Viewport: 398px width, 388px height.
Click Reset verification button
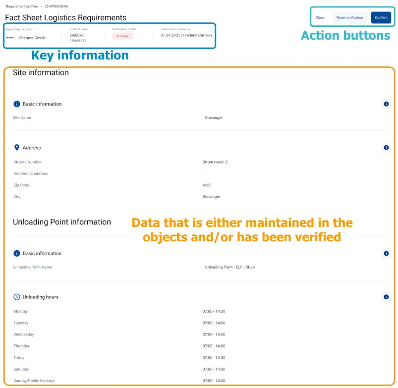click(349, 17)
